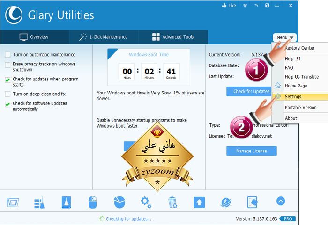Open the skin shirt icon
The width and height of the screenshot is (328, 225).
pyautogui.click(x=245, y=6)
